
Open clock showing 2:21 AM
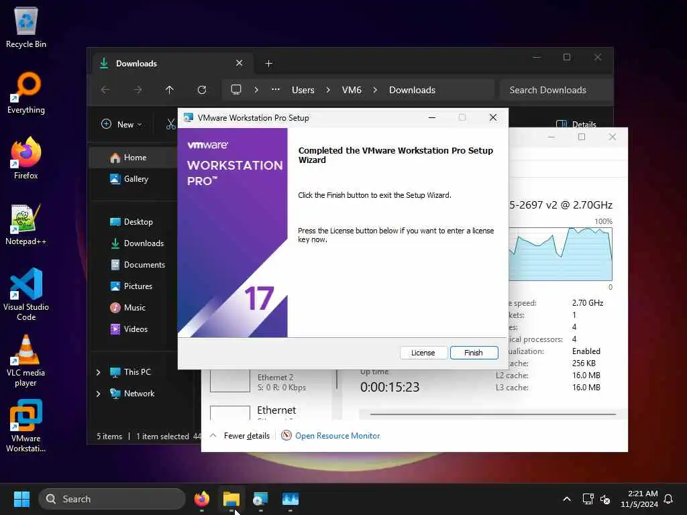[x=639, y=499]
